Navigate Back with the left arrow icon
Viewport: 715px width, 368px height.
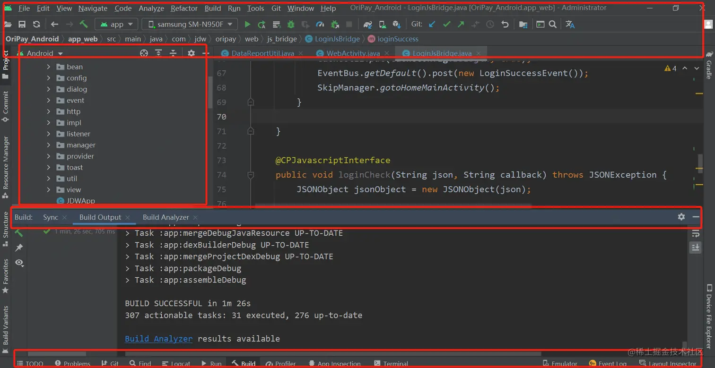[54, 24]
